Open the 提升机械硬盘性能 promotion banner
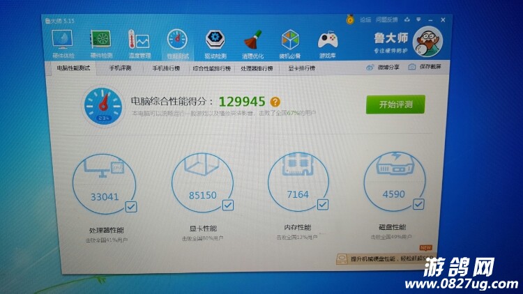The image size is (523, 294). pyautogui.click(x=386, y=258)
